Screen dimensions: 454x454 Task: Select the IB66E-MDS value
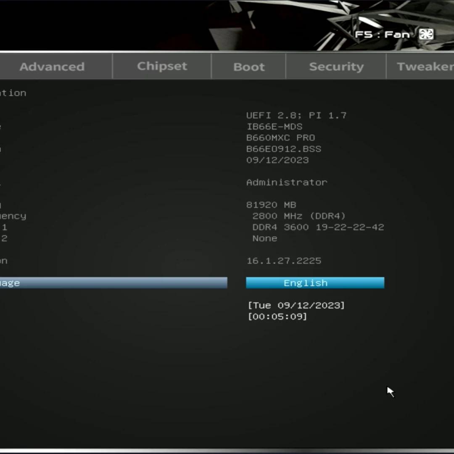(x=274, y=127)
